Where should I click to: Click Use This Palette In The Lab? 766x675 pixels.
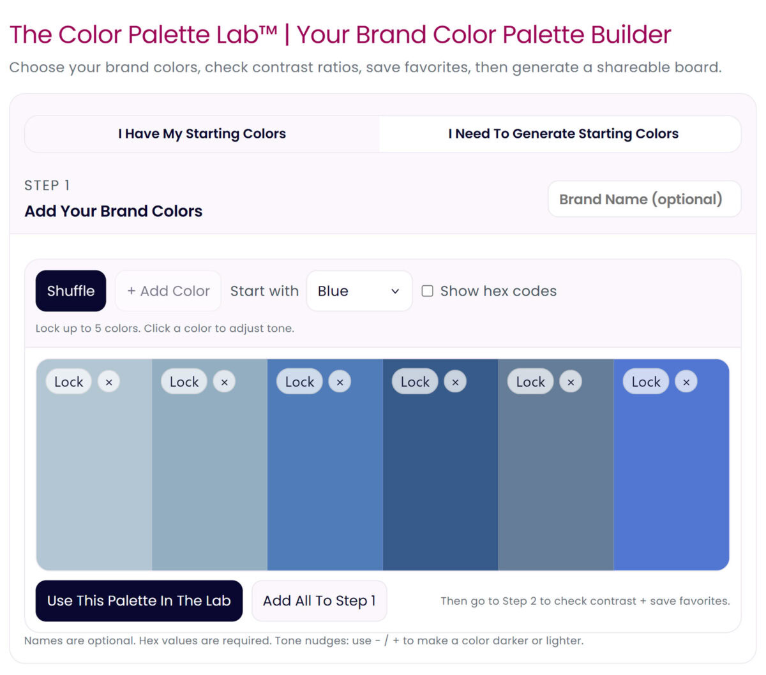(x=139, y=600)
